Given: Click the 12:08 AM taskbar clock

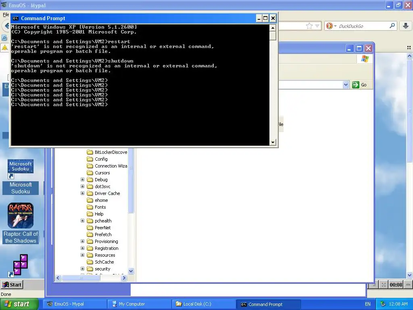Looking at the screenshot, I should pos(398,304).
